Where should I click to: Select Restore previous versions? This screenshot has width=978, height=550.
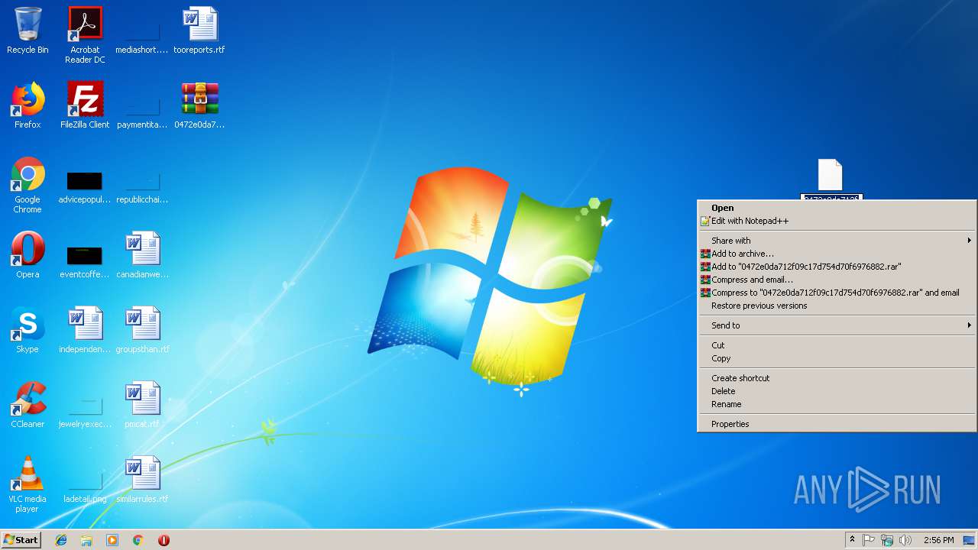(x=837, y=306)
